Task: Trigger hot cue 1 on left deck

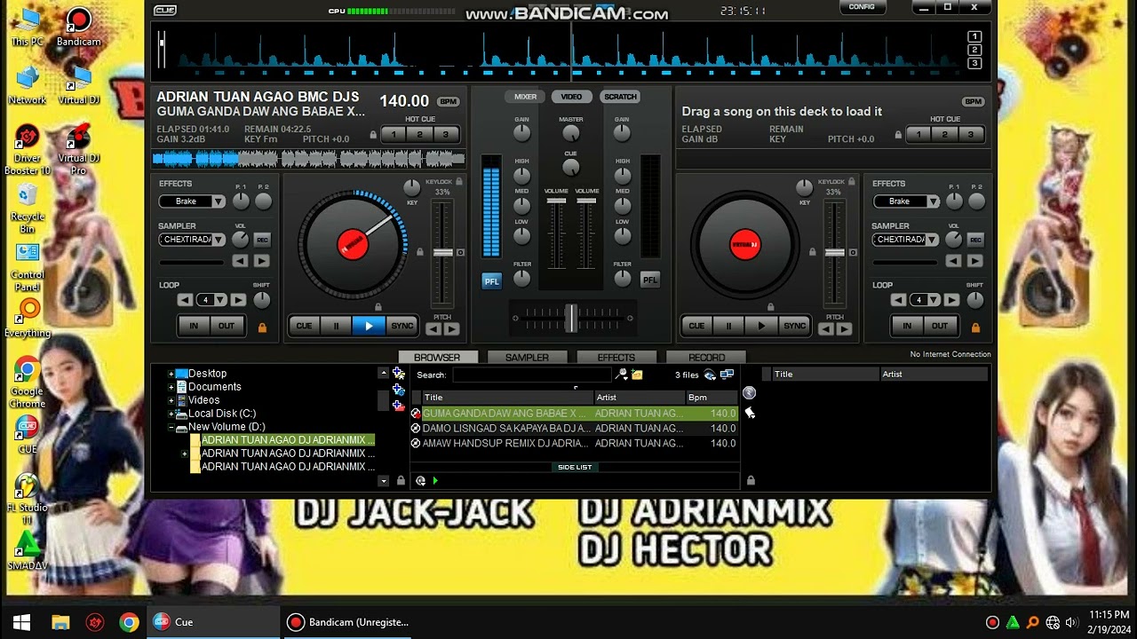Action: (394, 135)
